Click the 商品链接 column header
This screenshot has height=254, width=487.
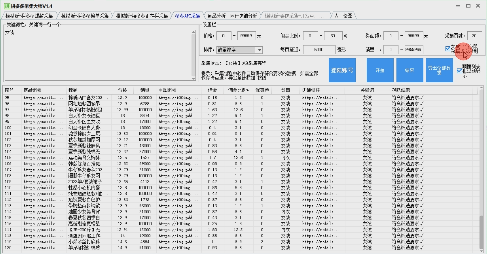coord(44,90)
